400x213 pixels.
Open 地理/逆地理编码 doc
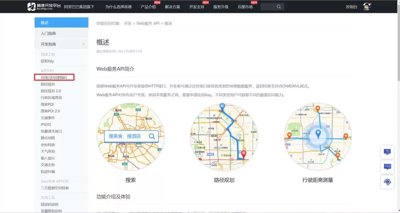pos(54,77)
